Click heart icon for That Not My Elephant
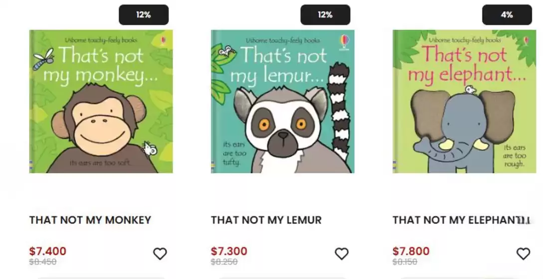543x279 pixels. (x=523, y=254)
